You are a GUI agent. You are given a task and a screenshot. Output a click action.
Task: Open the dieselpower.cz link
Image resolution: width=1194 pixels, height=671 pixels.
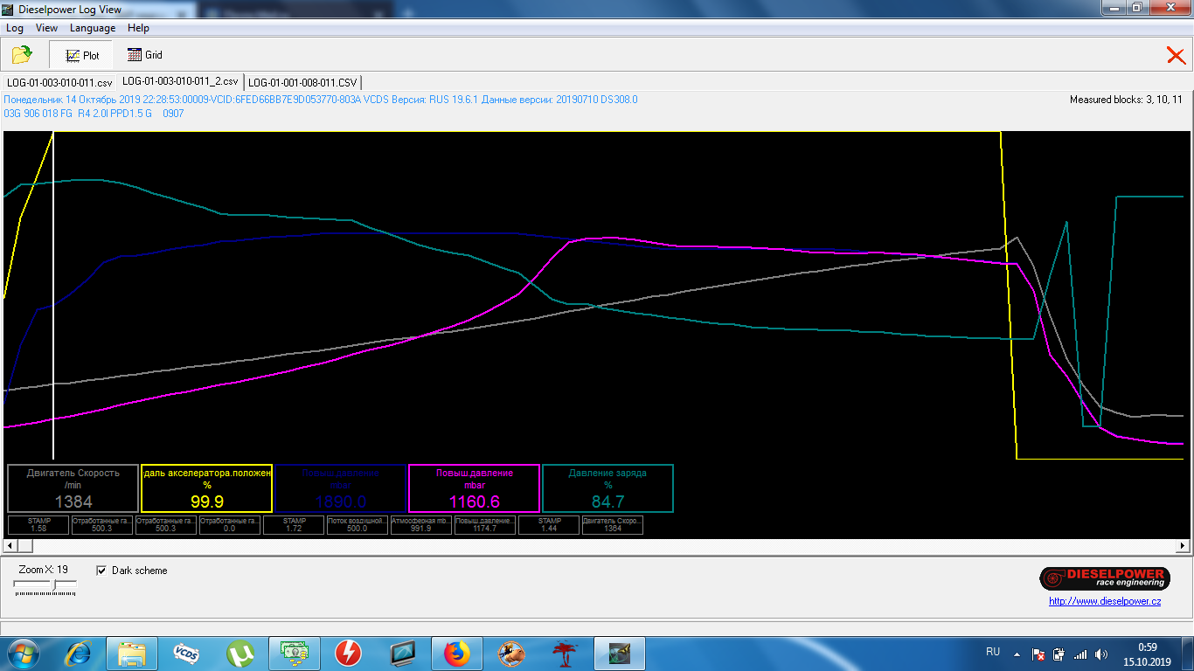coord(1105,601)
